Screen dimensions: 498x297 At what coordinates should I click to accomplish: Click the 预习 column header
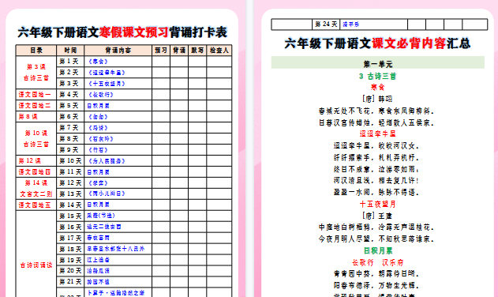[161, 51]
